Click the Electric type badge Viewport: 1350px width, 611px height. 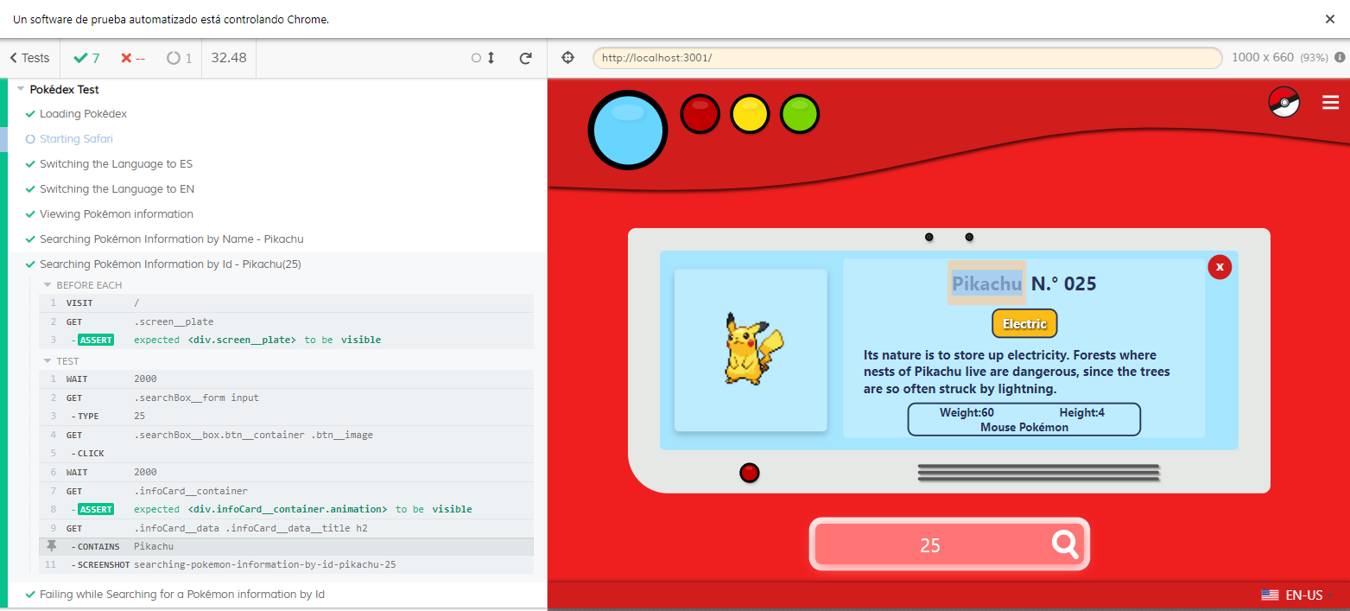click(1024, 323)
